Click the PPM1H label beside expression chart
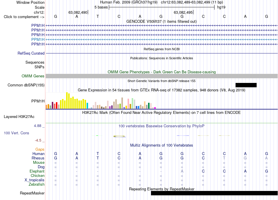Screen dimensions: 278x200 click(38, 101)
